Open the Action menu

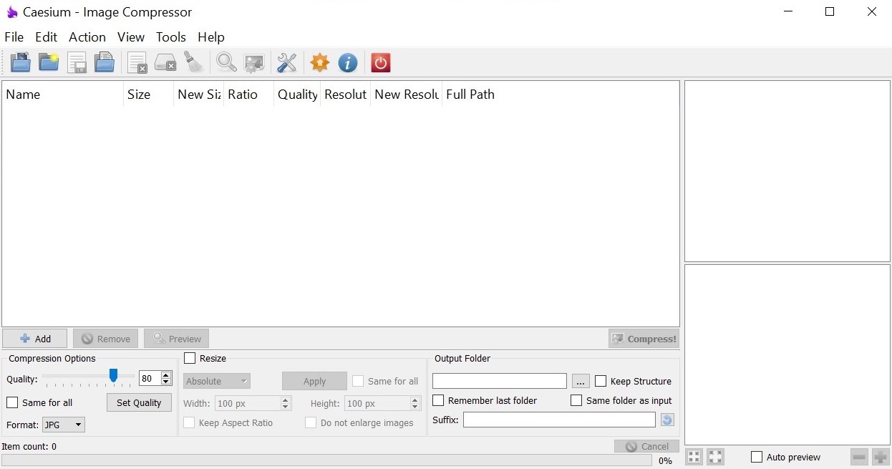[x=87, y=37]
